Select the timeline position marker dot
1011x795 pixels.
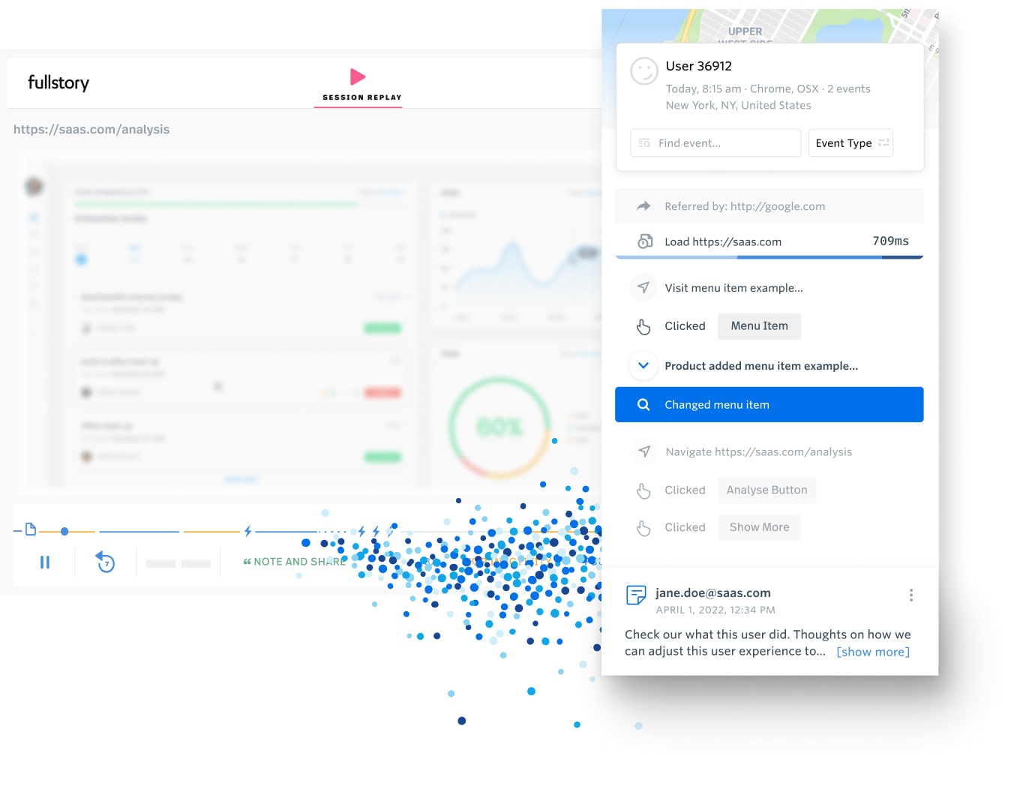(x=64, y=530)
